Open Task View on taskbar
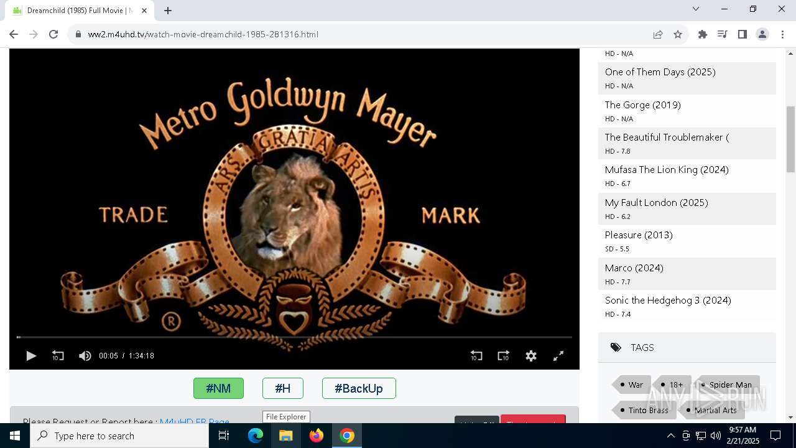 (224, 436)
